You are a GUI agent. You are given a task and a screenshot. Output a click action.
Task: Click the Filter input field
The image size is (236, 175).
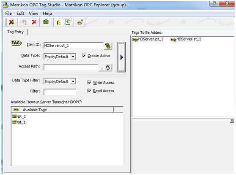60,92
